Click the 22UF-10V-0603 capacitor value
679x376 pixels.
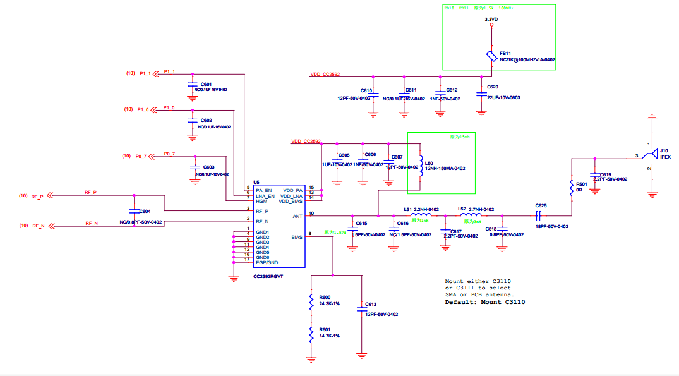503,98
